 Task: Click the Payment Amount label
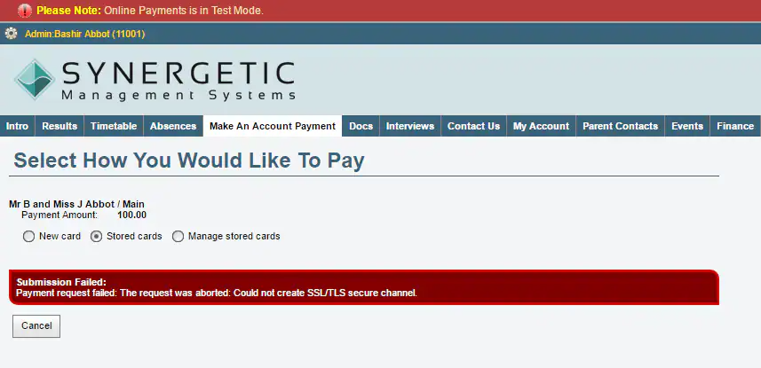click(x=59, y=215)
